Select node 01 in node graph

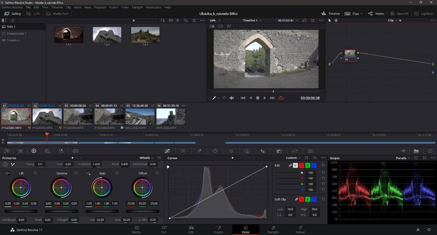350,55
